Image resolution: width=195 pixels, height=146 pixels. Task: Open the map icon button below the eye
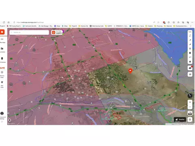(x=190, y=74)
